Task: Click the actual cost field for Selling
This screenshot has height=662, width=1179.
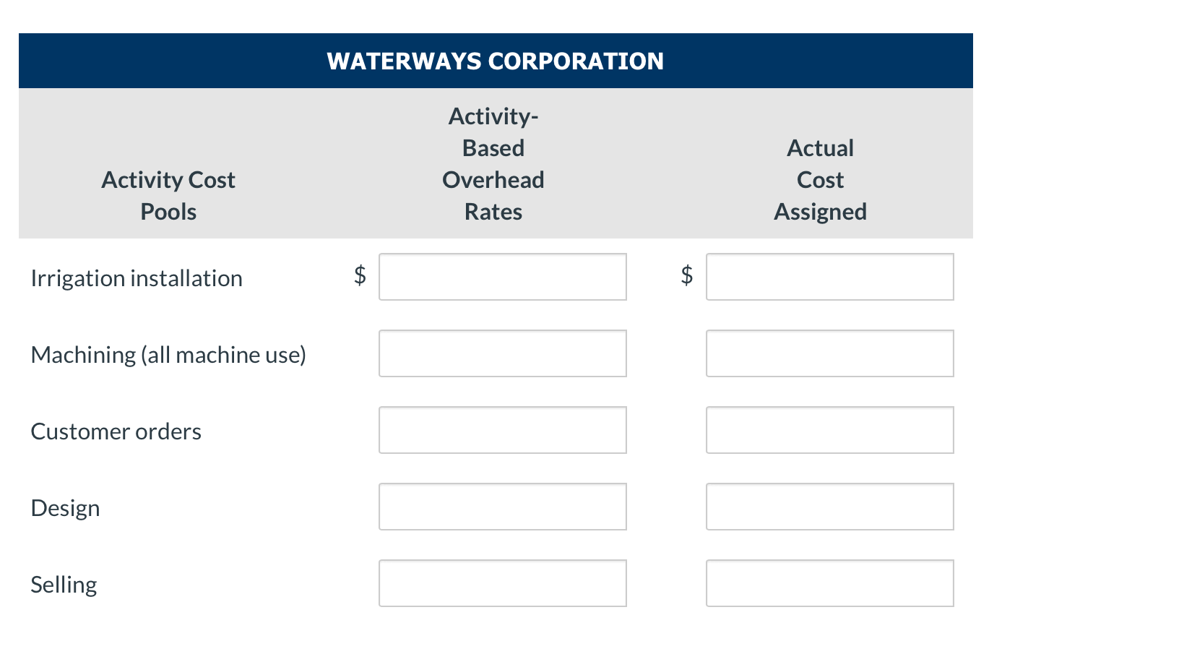Action: coord(829,583)
